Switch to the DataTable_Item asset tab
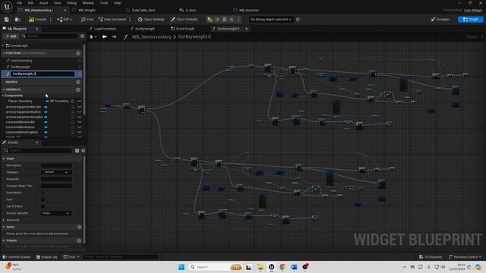The width and height of the screenshot is (486, 273). coord(144,10)
